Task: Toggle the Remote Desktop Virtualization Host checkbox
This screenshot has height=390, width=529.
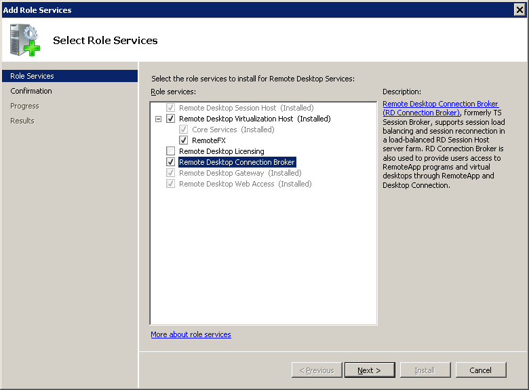Action: coord(170,119)
